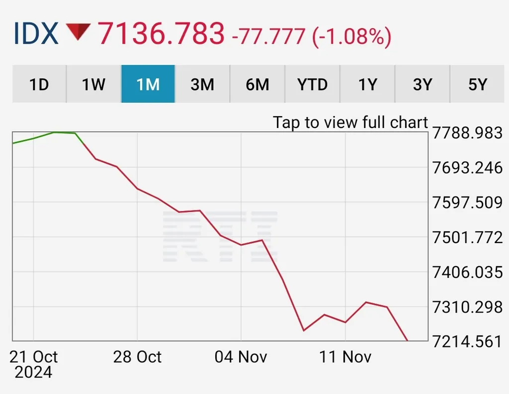This screenshot has width=509, height=394.
Task: Click the 7214.561 axis label
Action: coord(466,342)
